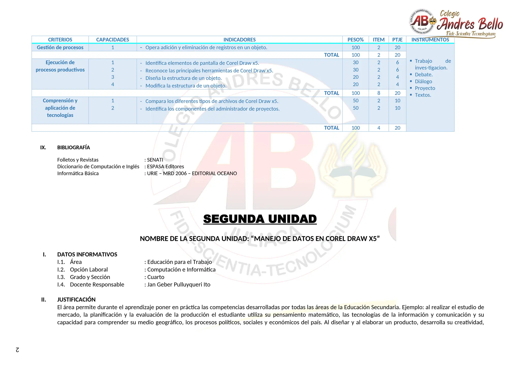The image size is (520, 368).
Task: Click 'Trabajo de inves-tigacion' instrument item
Action: pyautogui.click(x=433, y=64)
